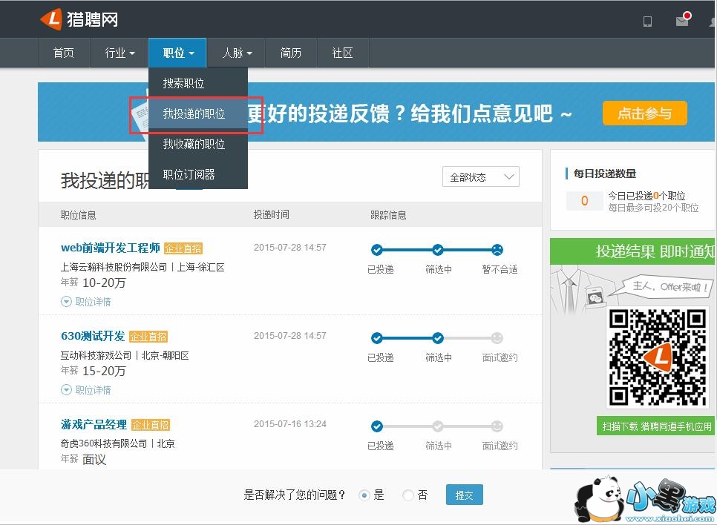Open the 游戏产品经理 job link

(94, 424)
